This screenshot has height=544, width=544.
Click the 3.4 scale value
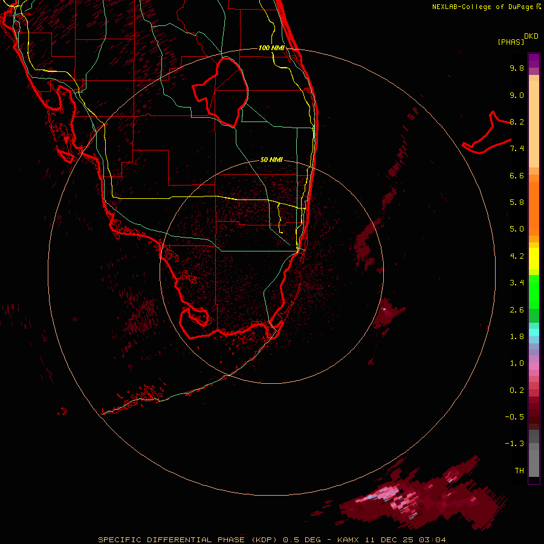click(x=517, y=283)
